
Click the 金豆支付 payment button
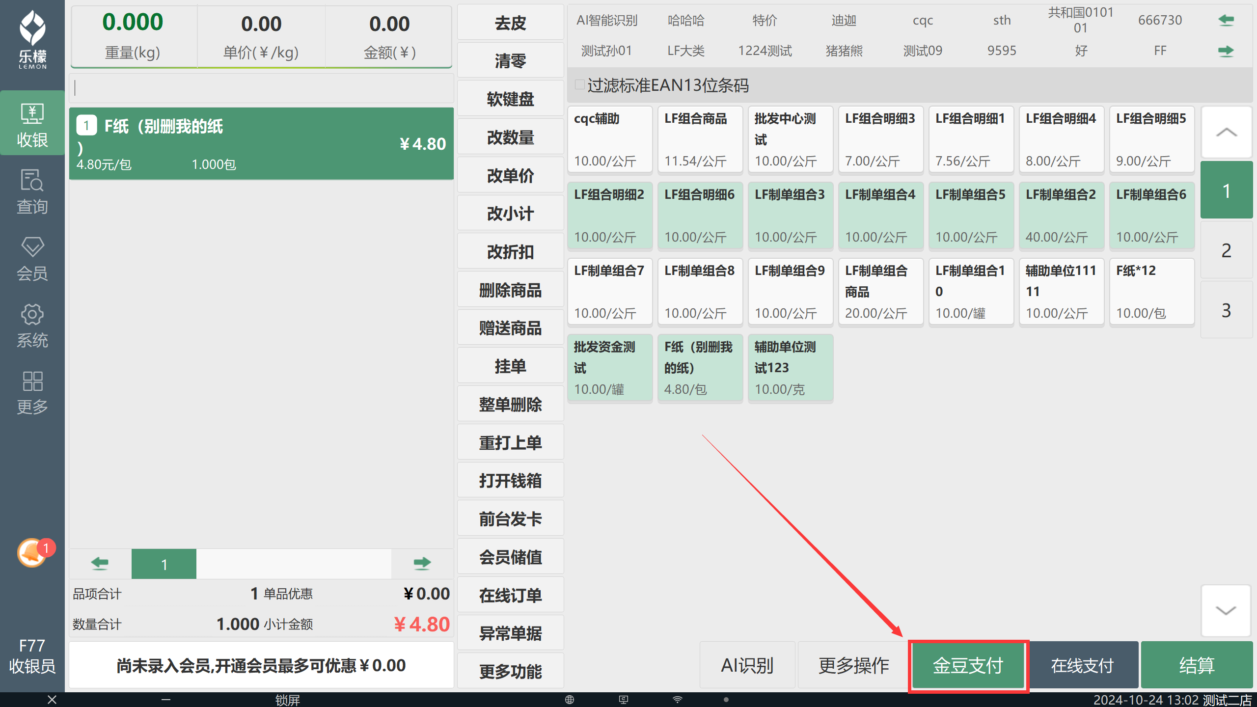click(968, 665)
